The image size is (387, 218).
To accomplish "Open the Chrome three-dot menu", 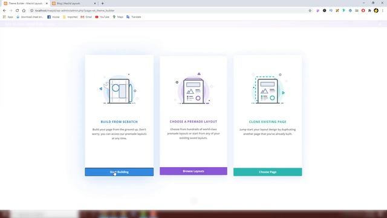I will coord(383,11).
